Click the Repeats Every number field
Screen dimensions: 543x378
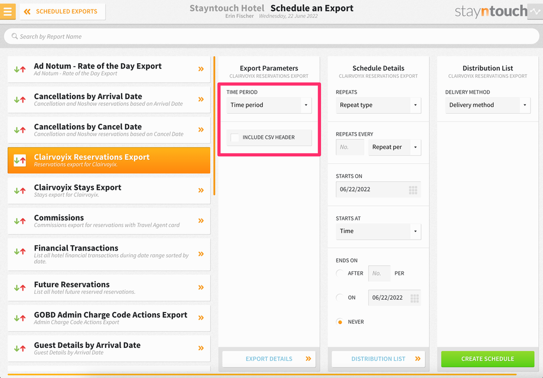tap(350, 147)
